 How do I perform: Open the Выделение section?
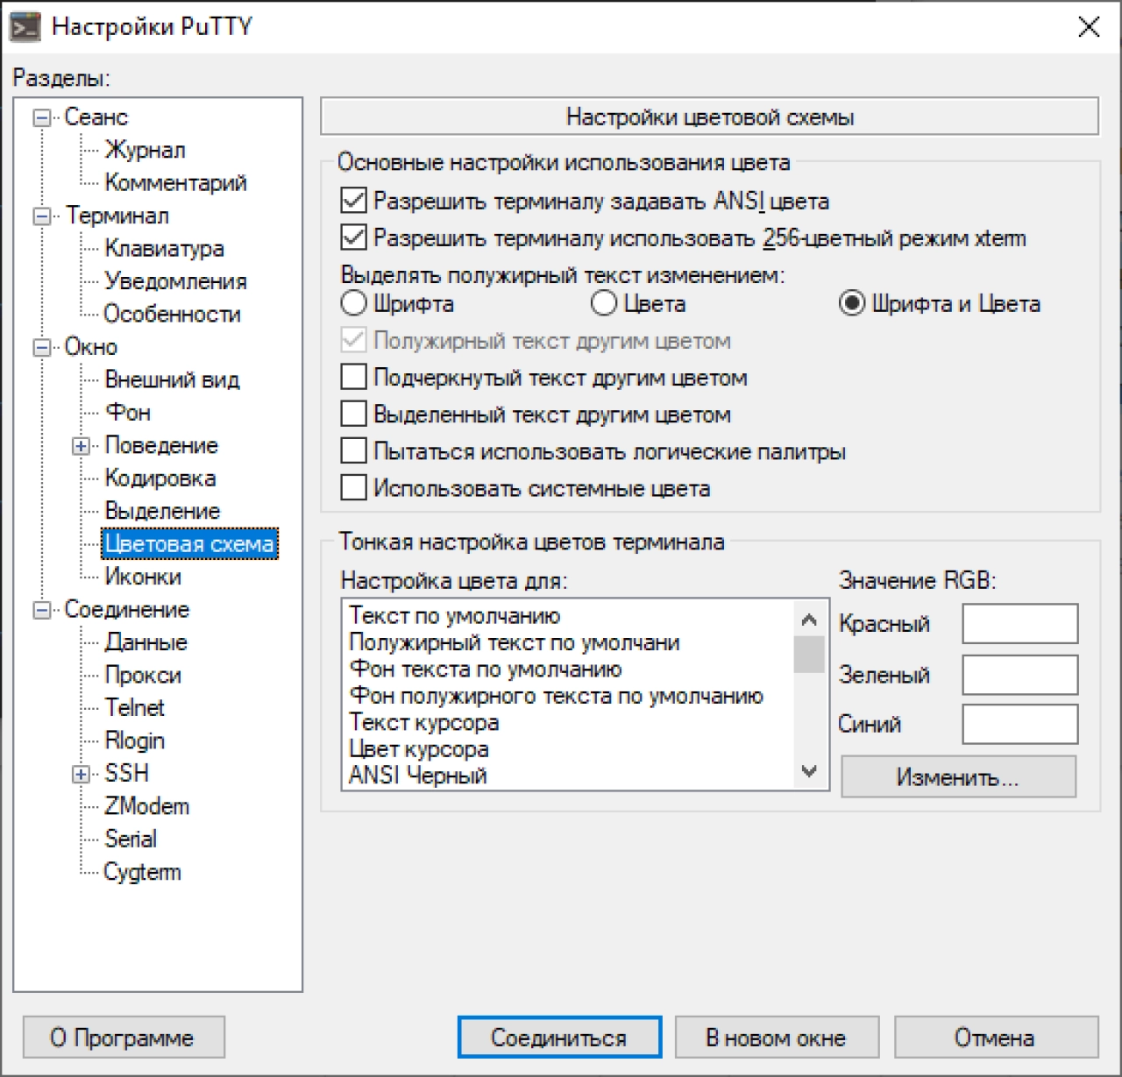(x=162, y=511)
